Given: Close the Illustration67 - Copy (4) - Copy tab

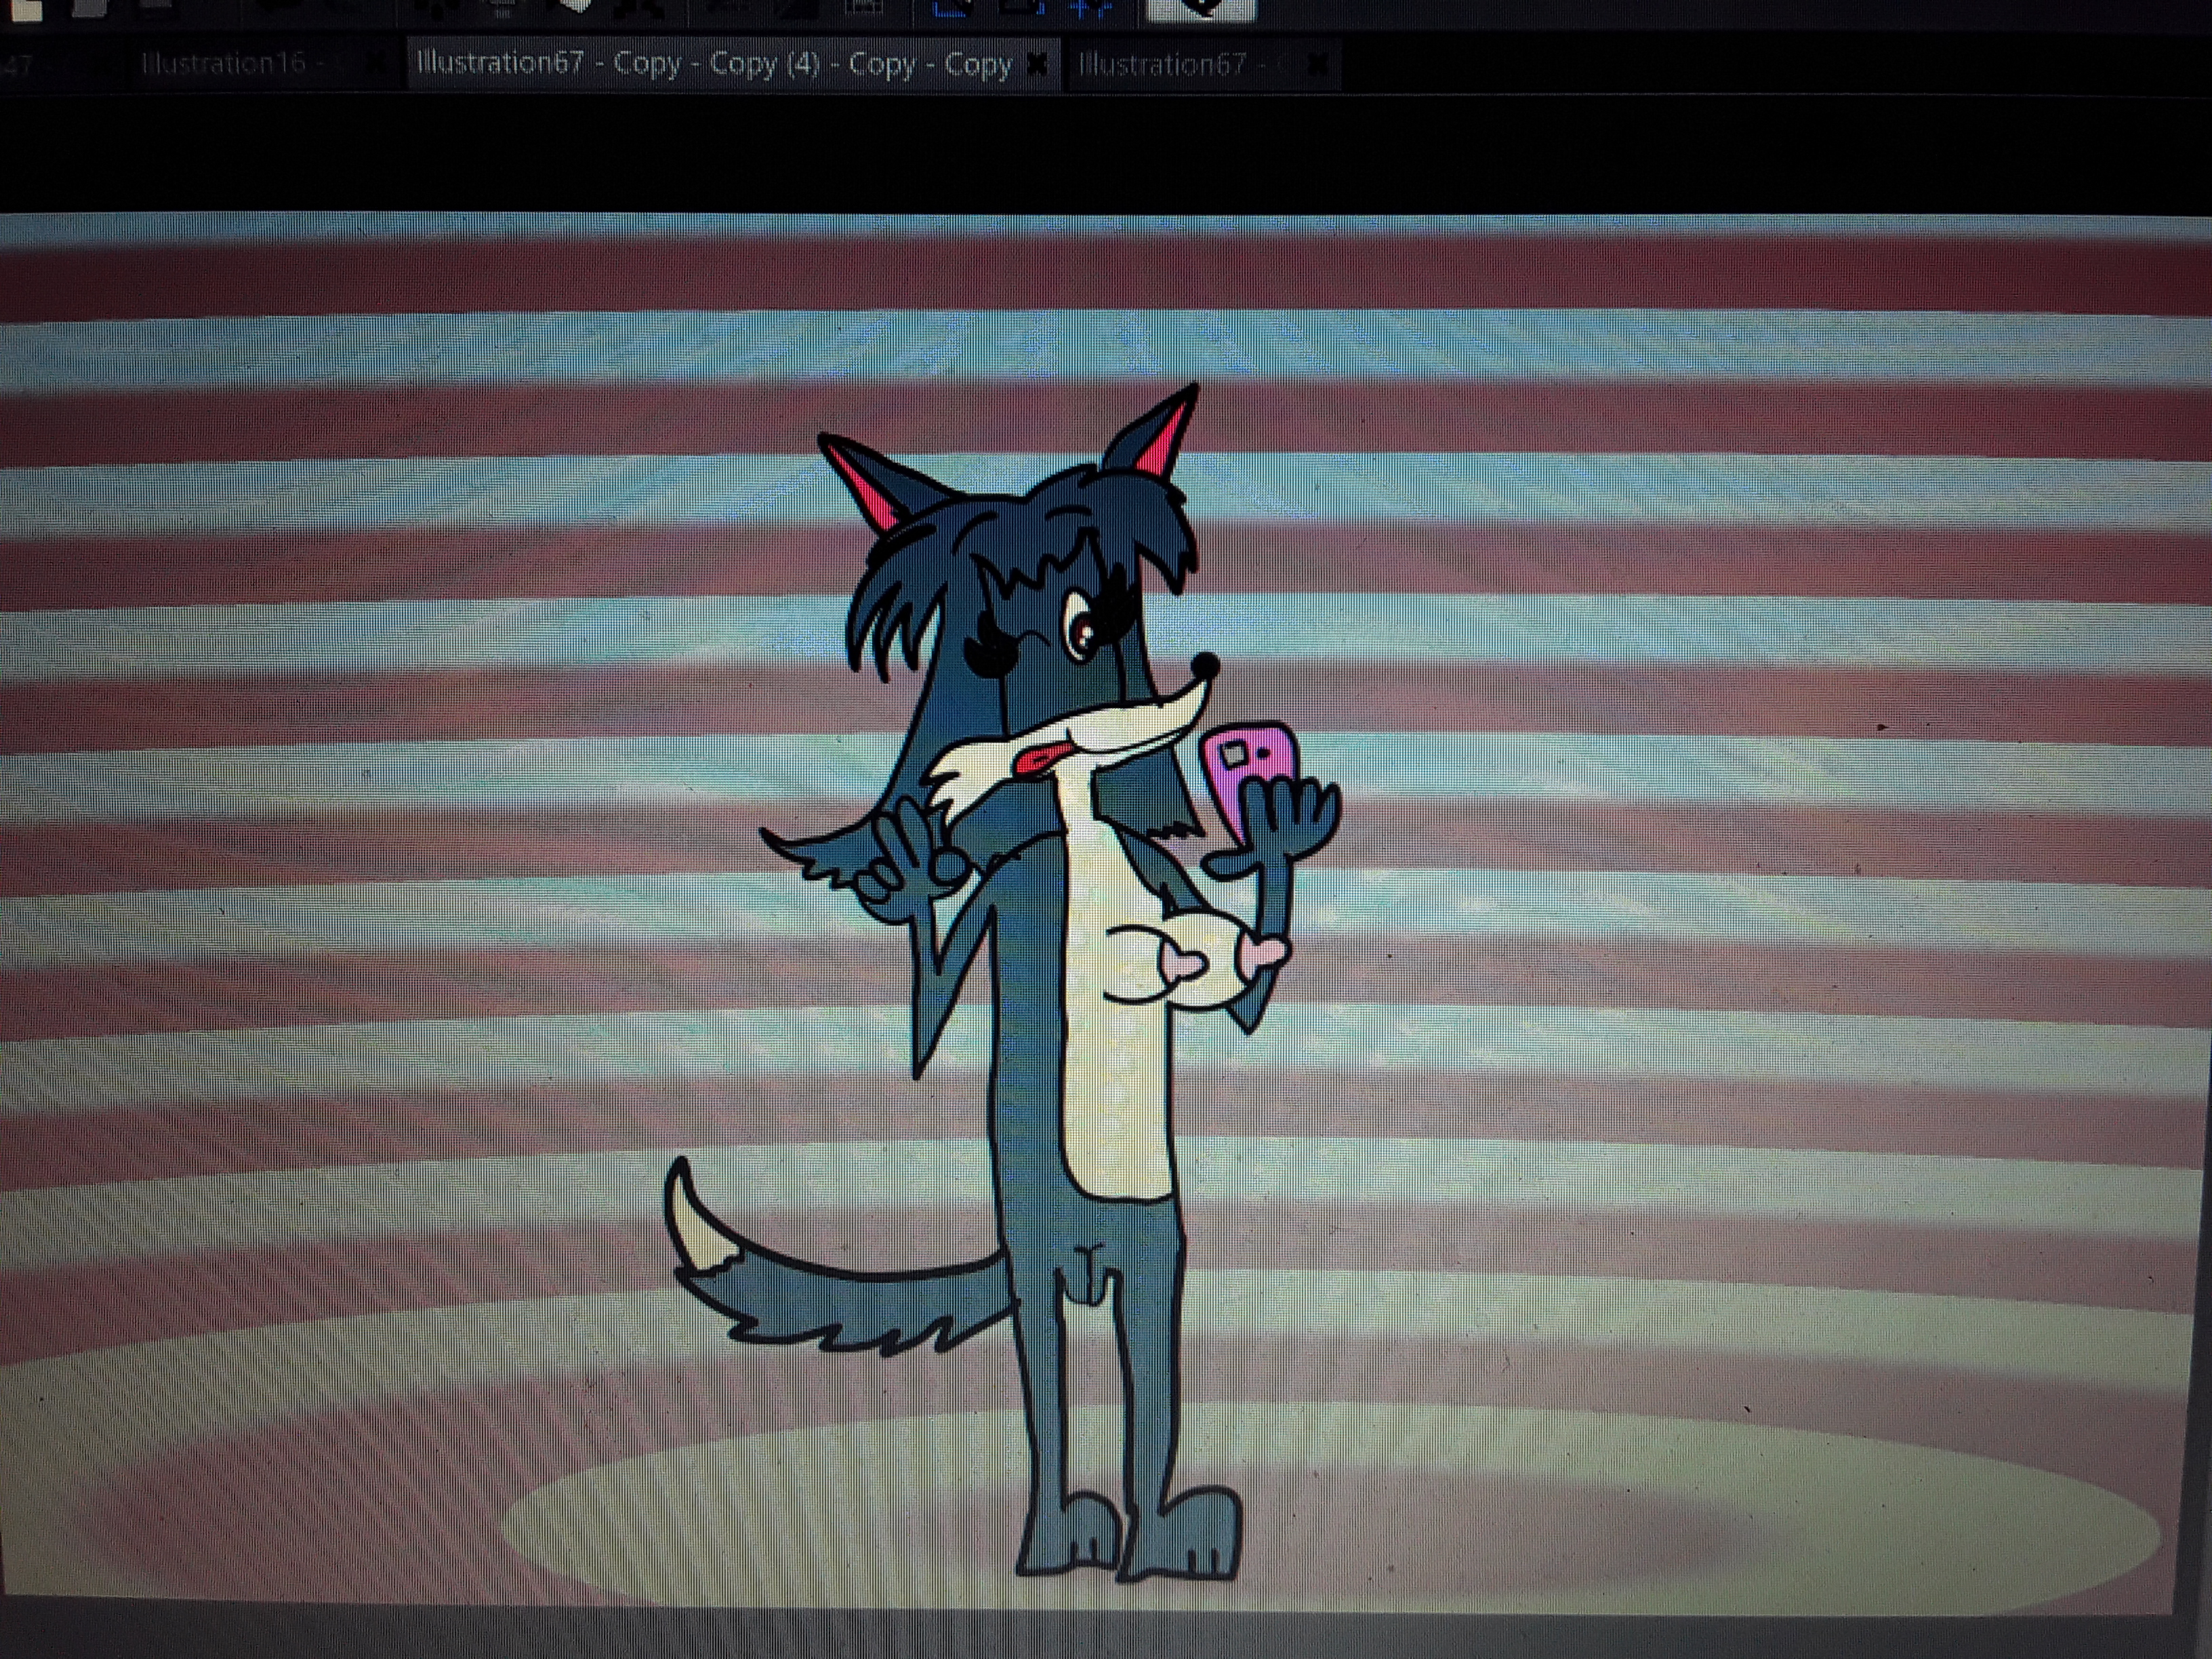Looking at the screenshot, I should tap(1038, 64).
